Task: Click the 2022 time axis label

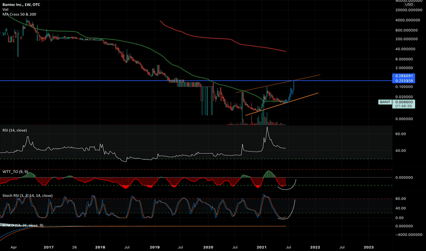Action: pyautogui.click(x=315, y=247)
